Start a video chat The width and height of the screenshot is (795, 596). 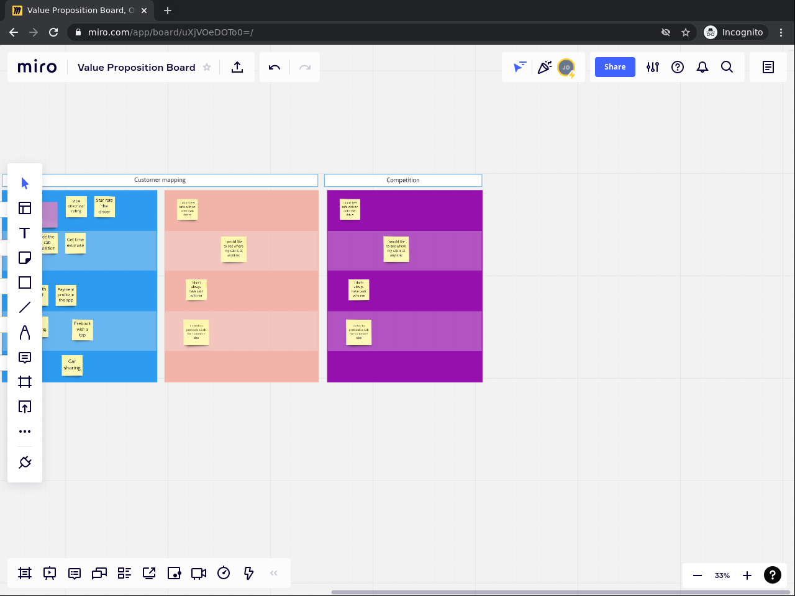click(199, 573)
